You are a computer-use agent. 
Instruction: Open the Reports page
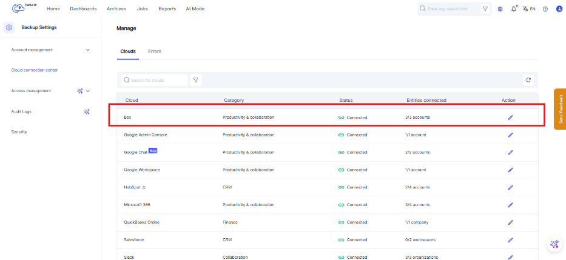coord(167,8)
